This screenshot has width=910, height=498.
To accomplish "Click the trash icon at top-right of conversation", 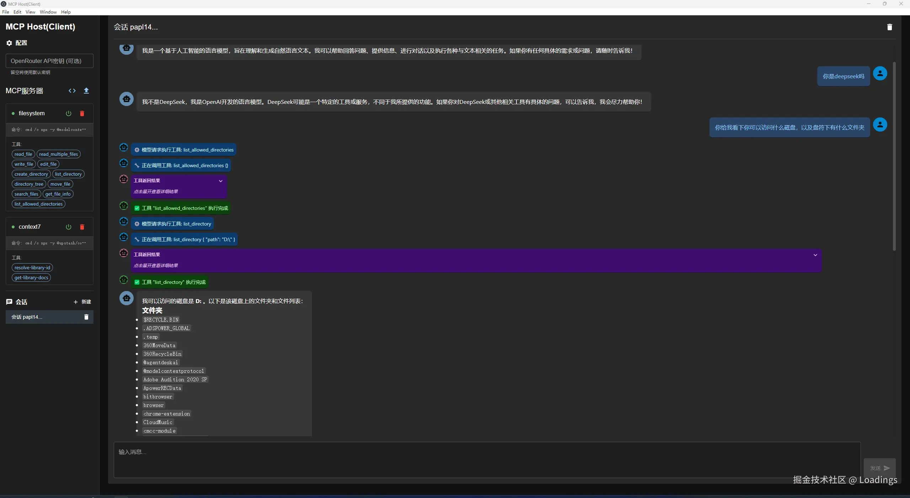I will [x=889, y=27].
